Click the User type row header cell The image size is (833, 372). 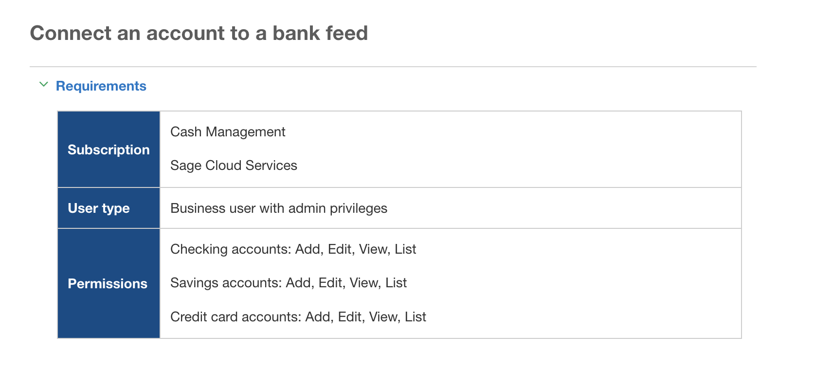tap(109, 208)
